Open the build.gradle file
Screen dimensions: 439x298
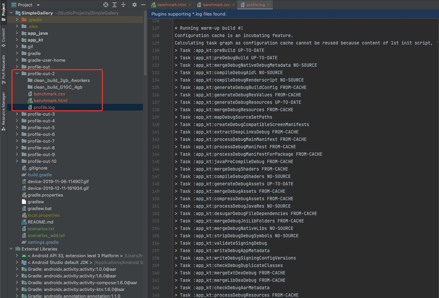40,175
